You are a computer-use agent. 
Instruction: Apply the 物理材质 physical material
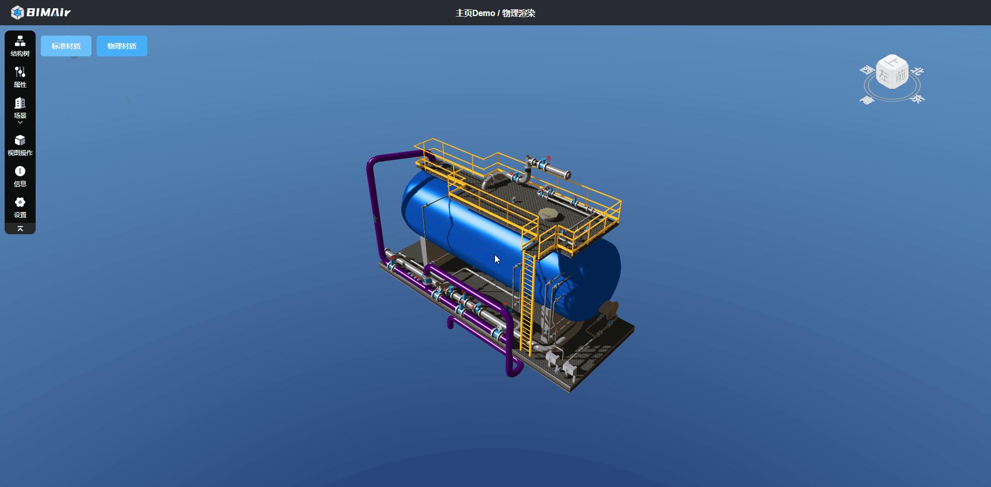(122, 46)
